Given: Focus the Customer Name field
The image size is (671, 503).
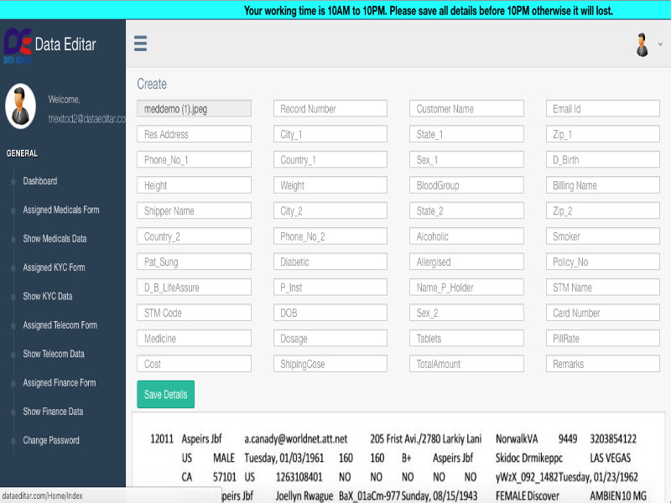Looking at the screenshot, I should tap(466, 109).
